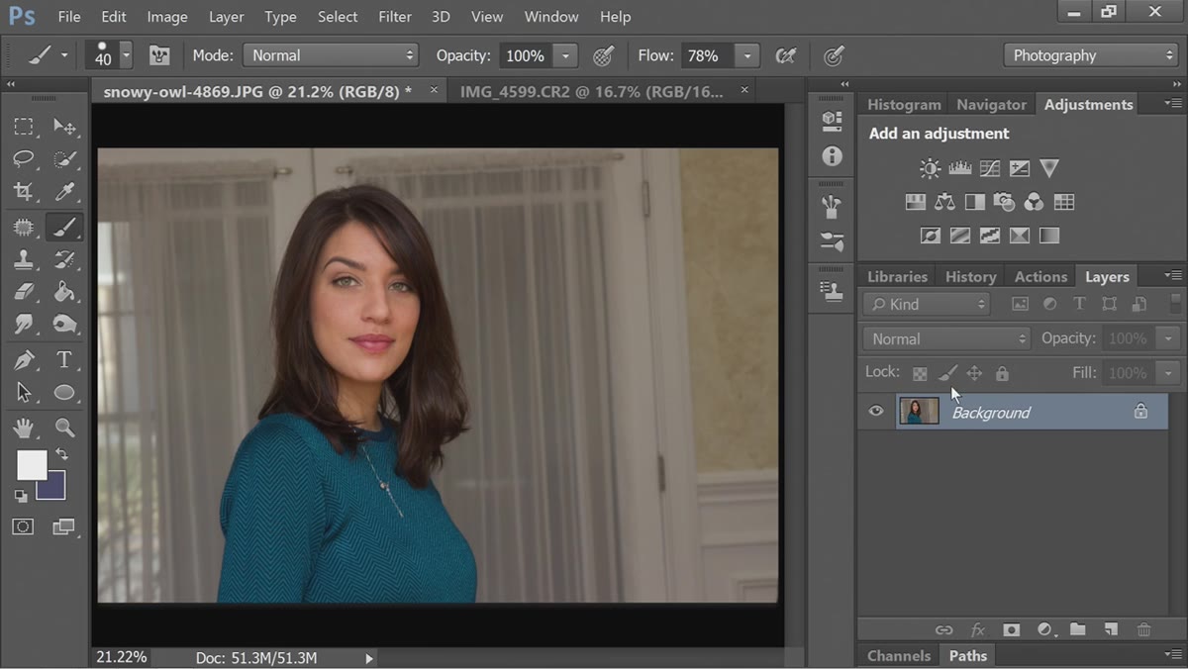The height and width of the screenshot is (669, 1188).
Task: Select the Brush tool in toolbox
Action: [64, 228]
